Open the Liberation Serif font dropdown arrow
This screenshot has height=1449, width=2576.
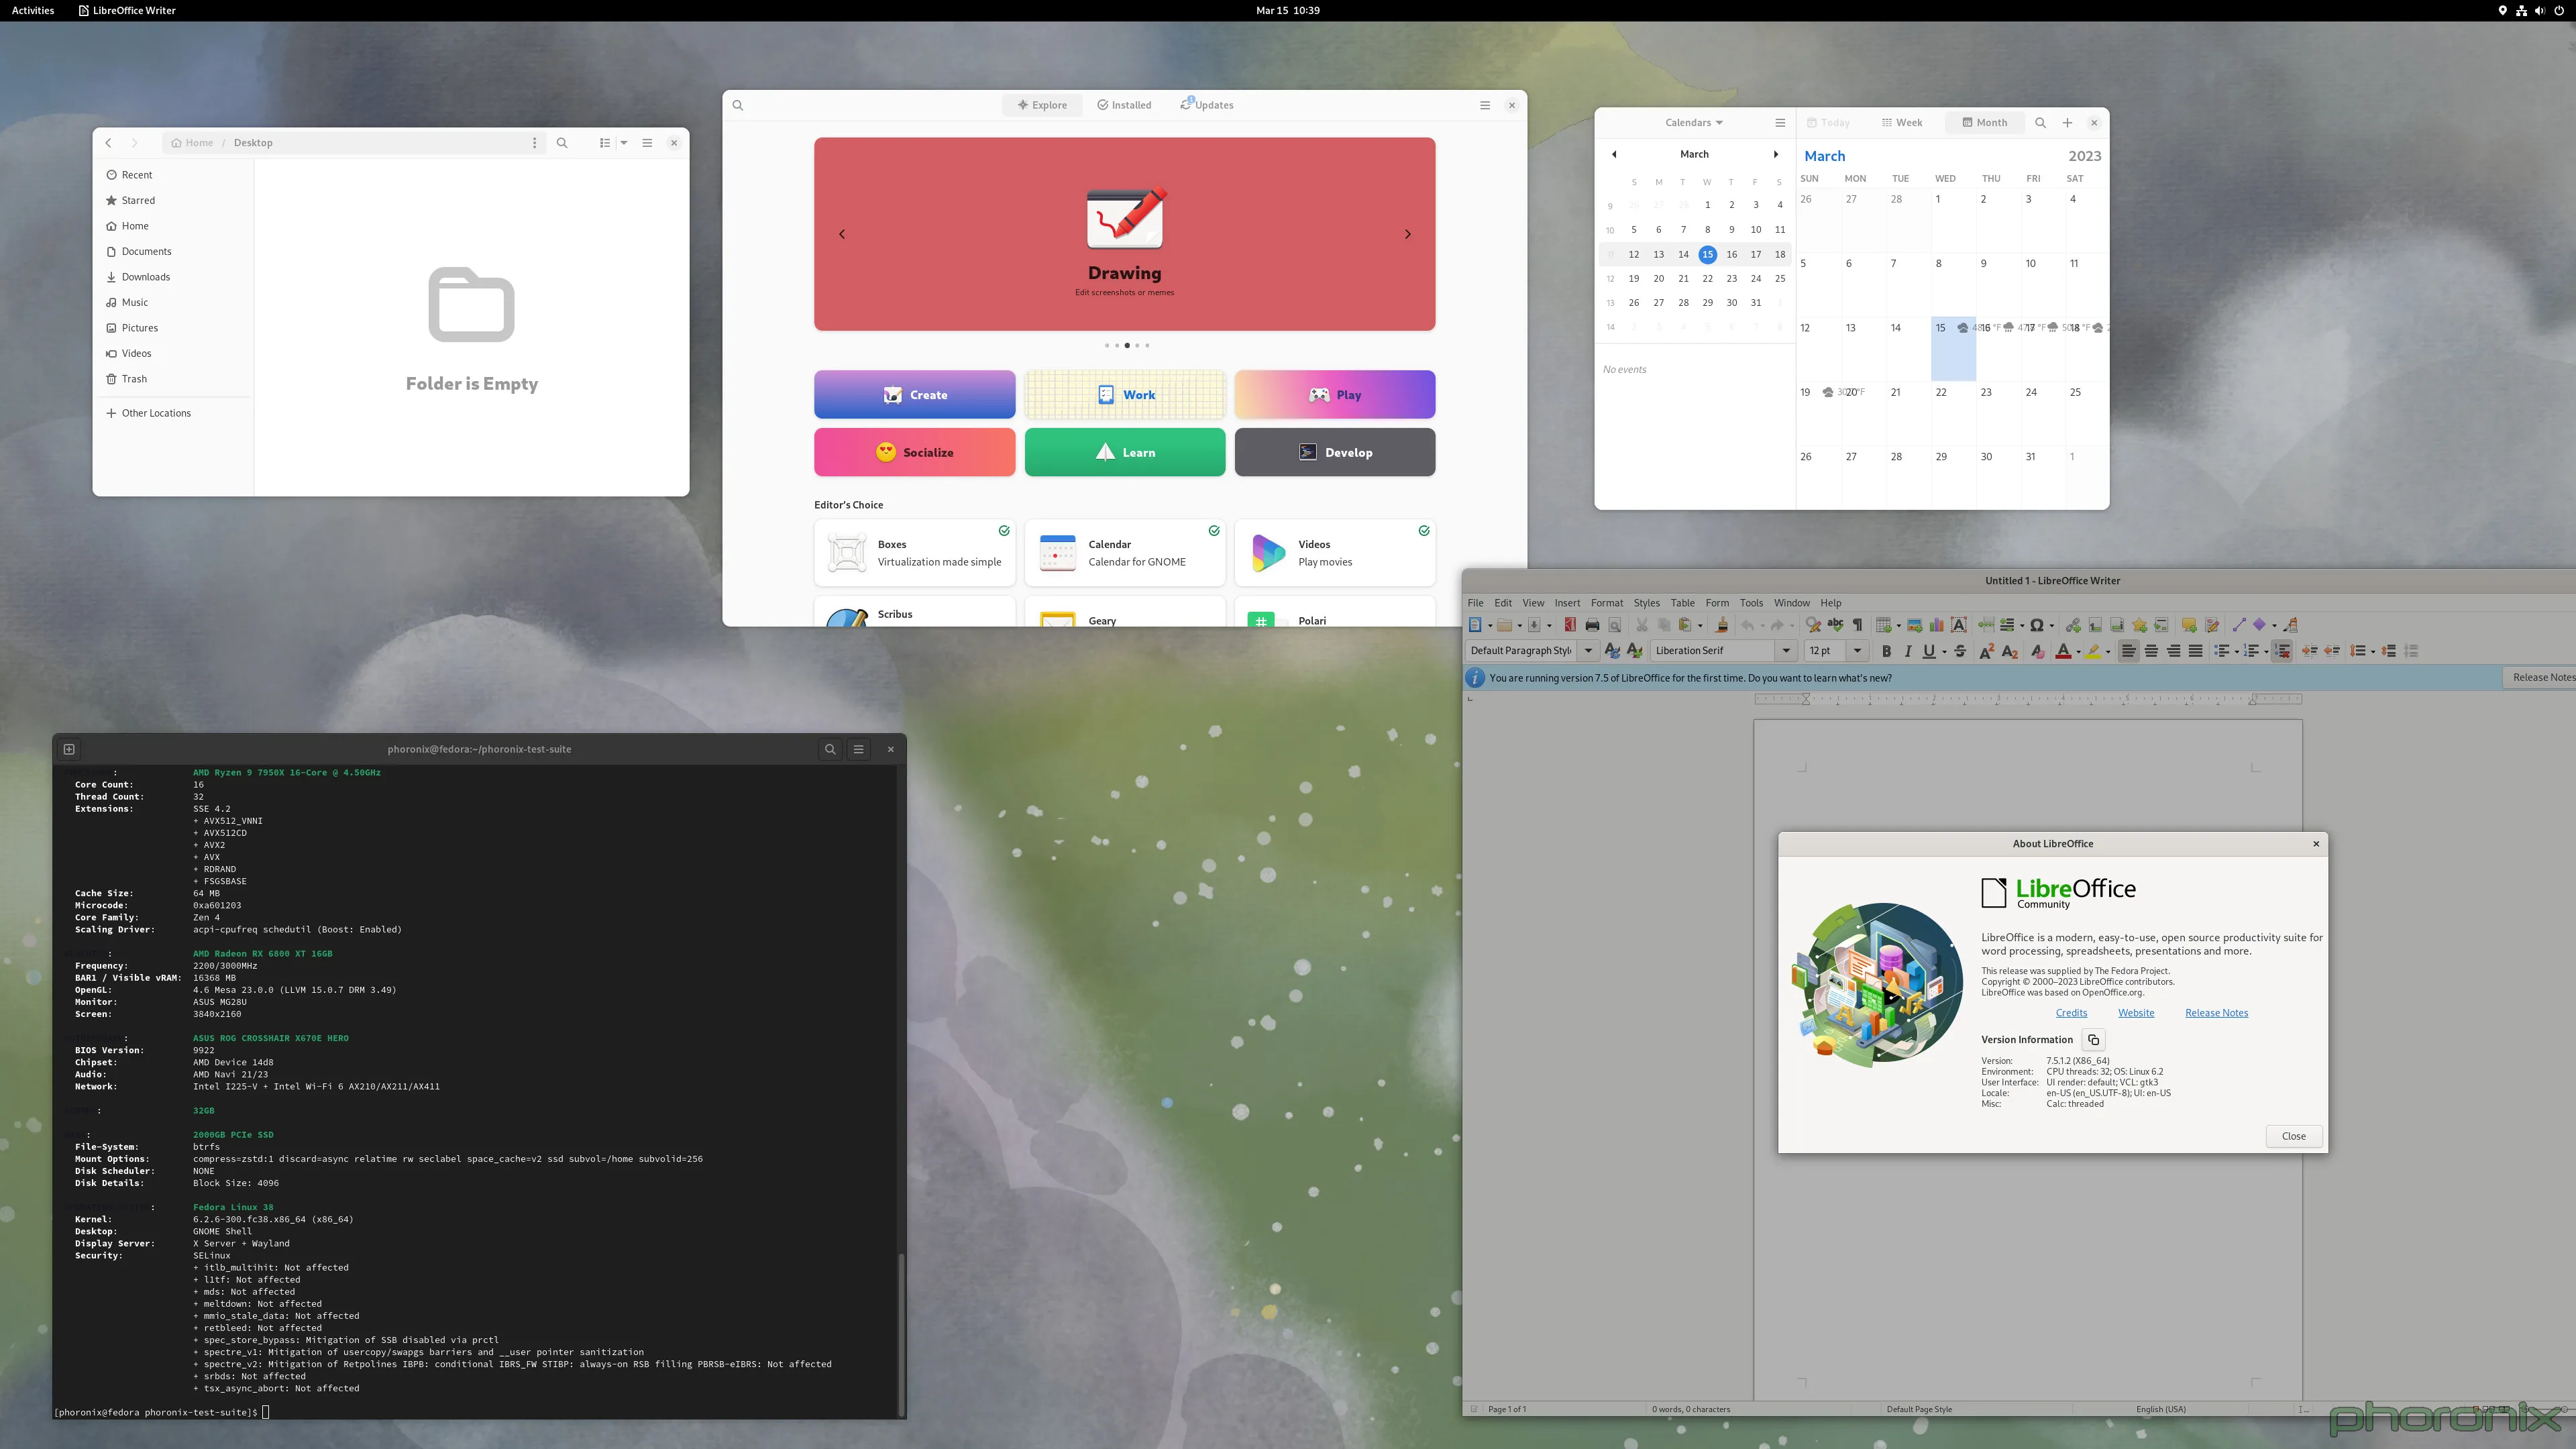[x=1786, y=651]
